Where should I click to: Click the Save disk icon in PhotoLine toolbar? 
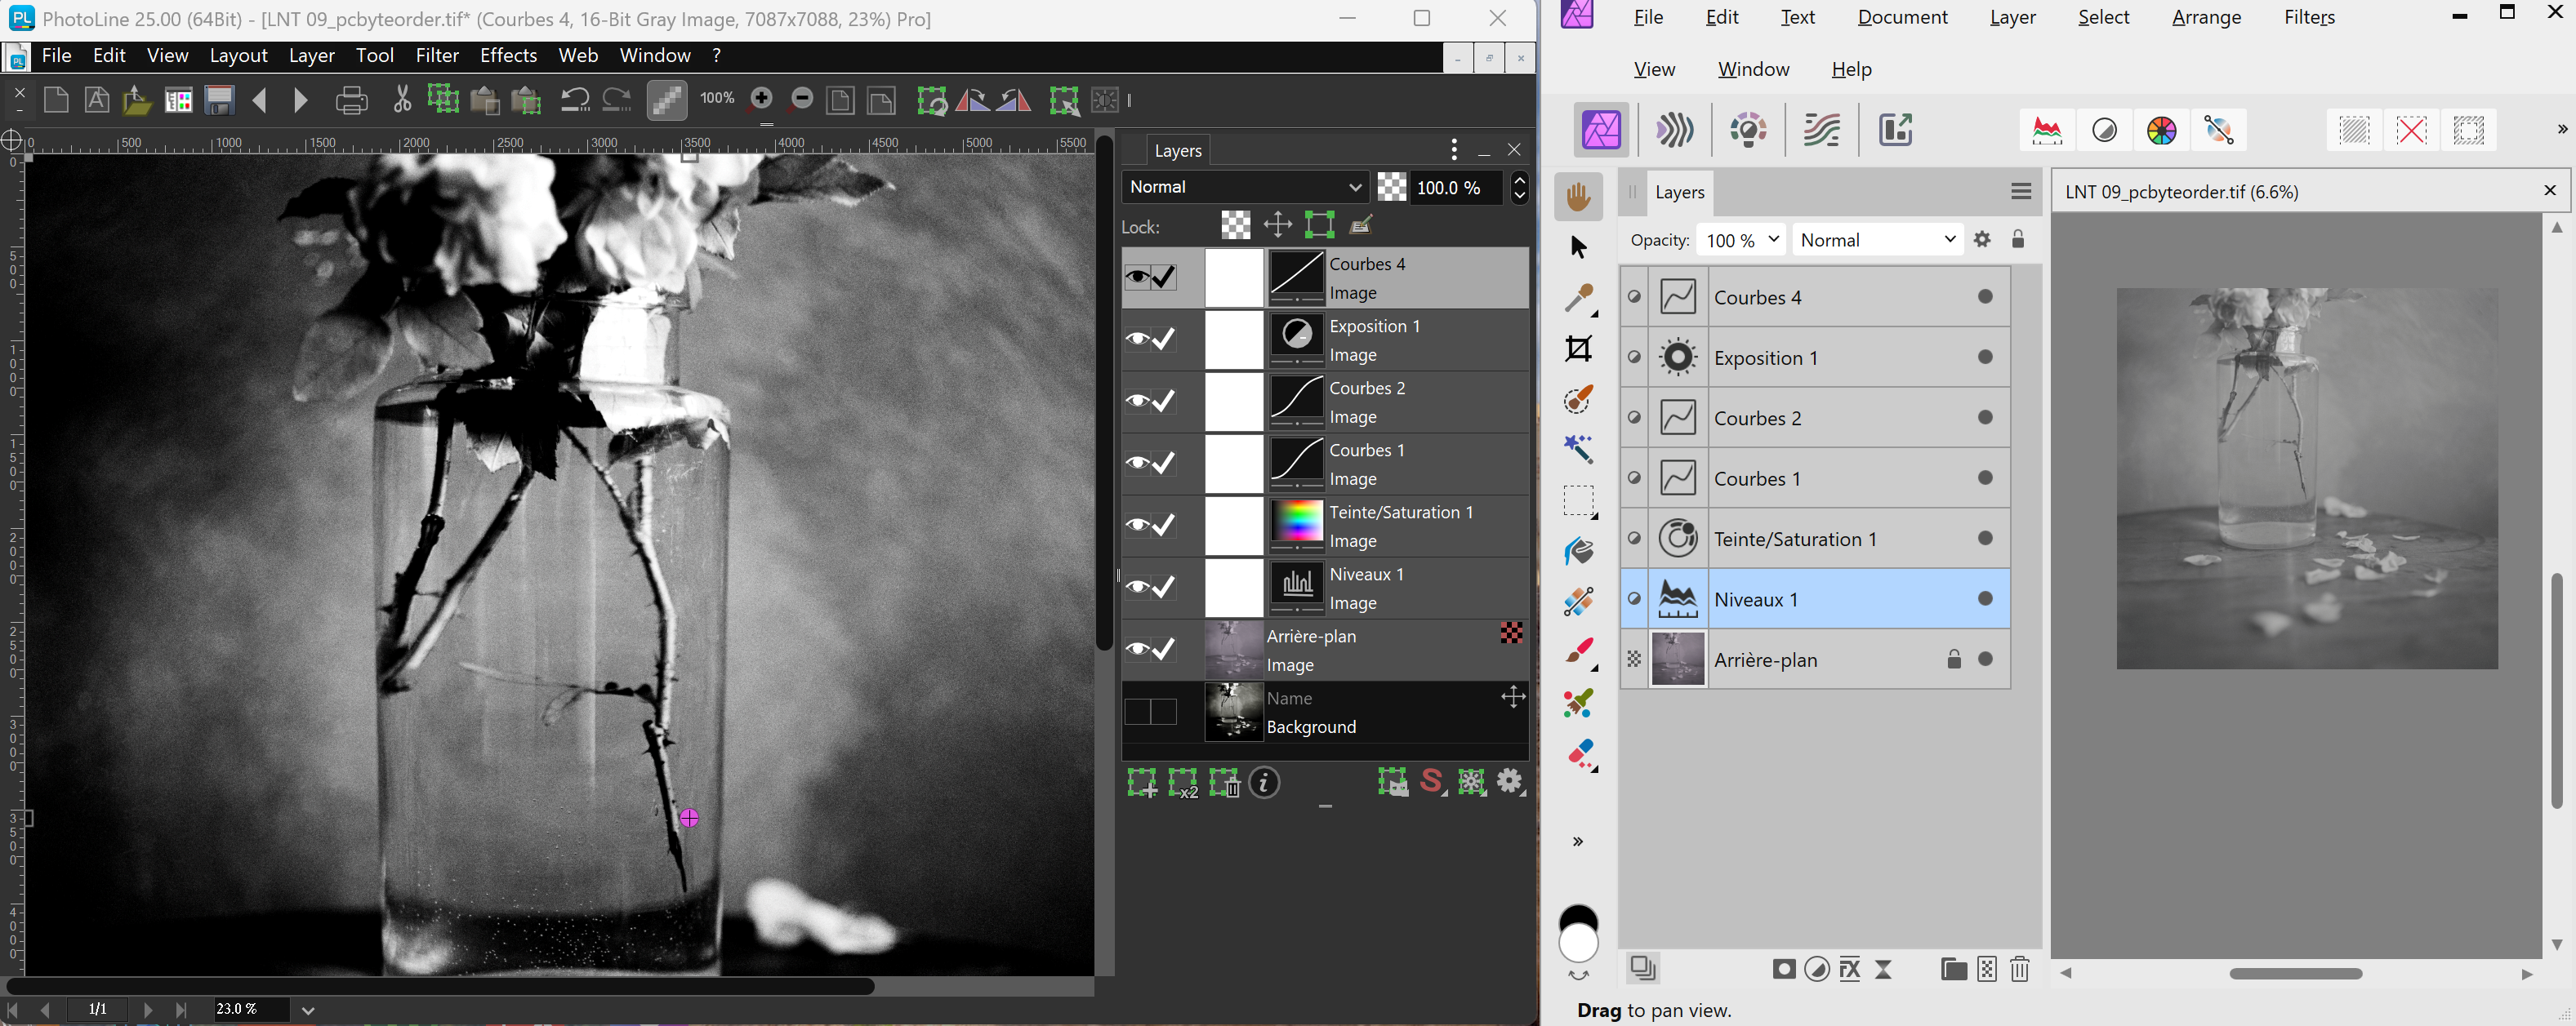(219, 100)
